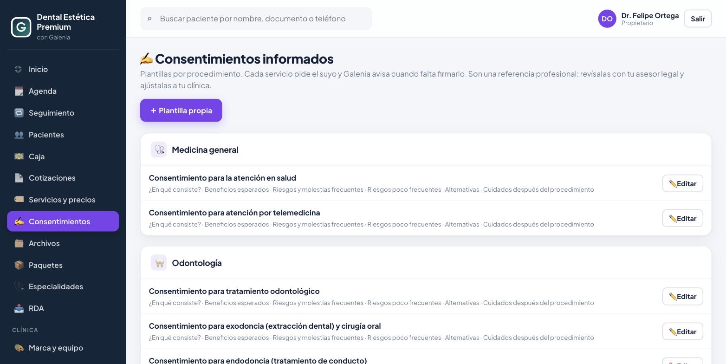Screen dimensions: 726x364
Task: Focus the patient search field
Action: [x=256, y=19]
